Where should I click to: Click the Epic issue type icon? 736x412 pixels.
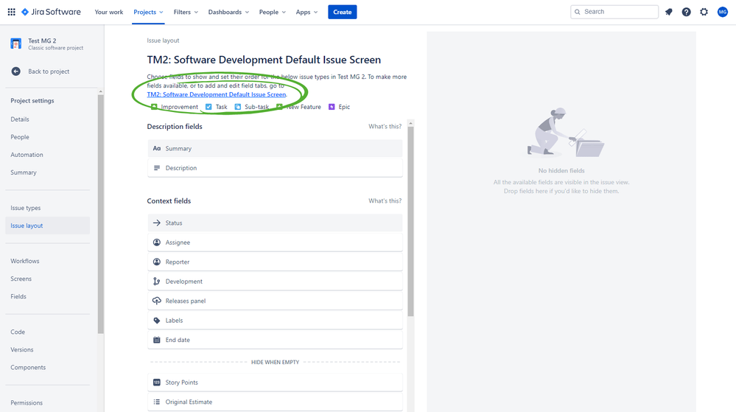tap(332, 107)
